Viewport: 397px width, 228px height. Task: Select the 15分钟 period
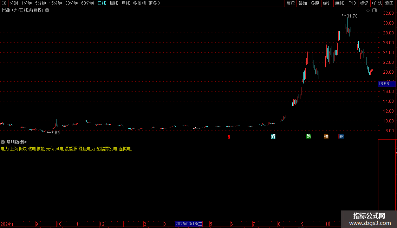56,3
